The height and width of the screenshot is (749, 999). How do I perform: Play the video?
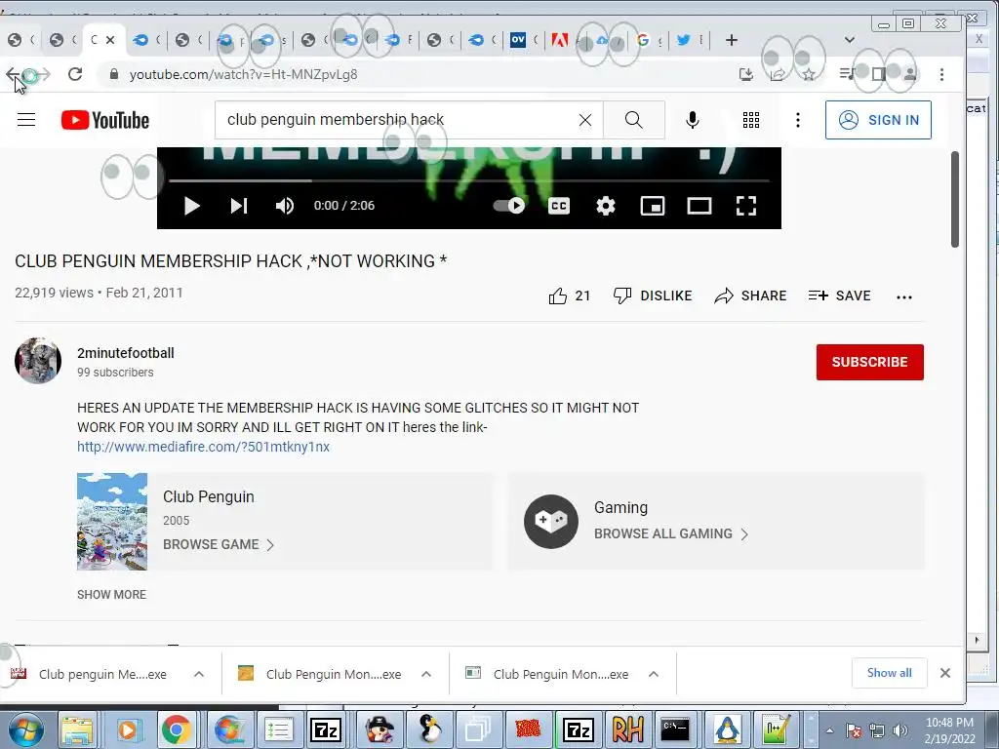[x=192, y=206]
